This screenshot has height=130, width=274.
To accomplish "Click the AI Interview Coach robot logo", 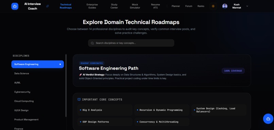I will 15,6.
